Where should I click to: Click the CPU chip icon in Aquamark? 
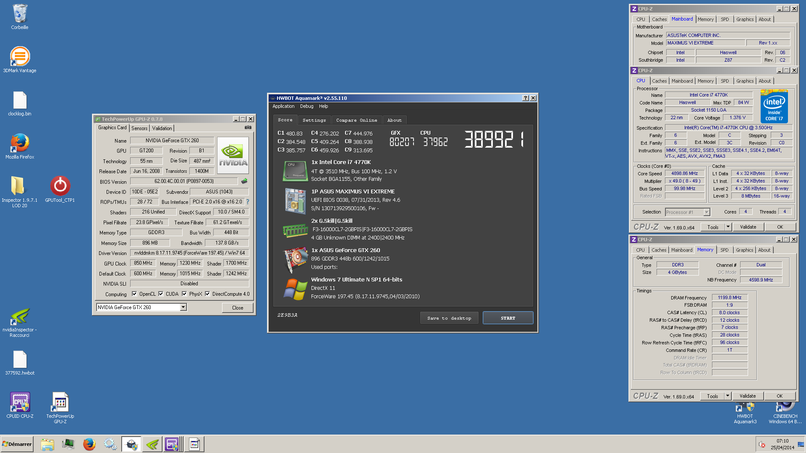pyautogui.click(x=295, y=171)
